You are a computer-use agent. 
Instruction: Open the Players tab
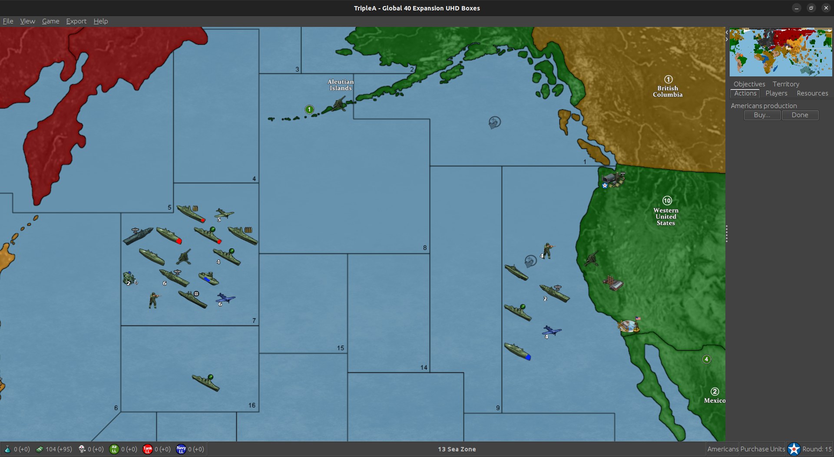776,93
